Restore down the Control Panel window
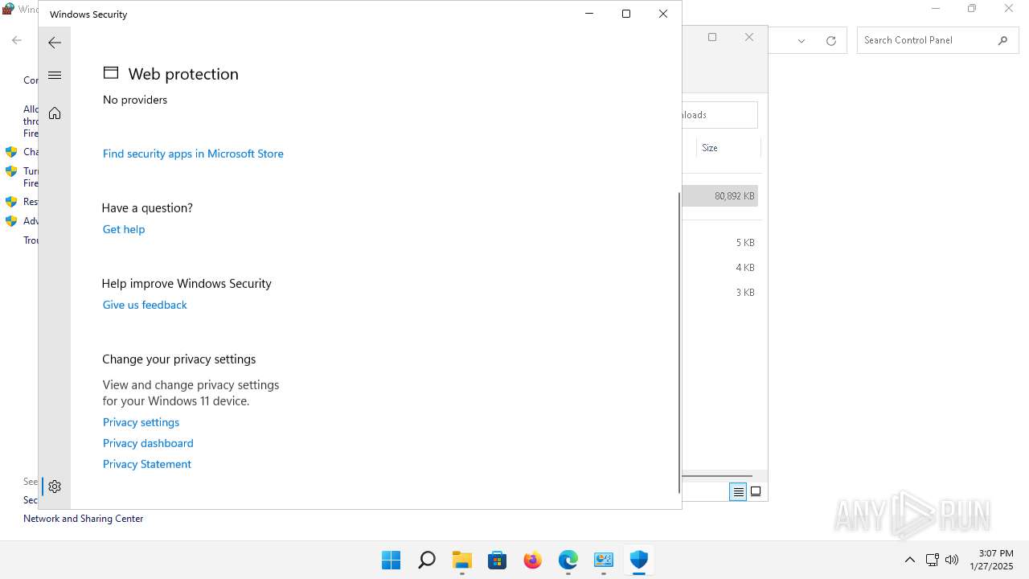Screen dimensions: 1029x579 [972, 9]
